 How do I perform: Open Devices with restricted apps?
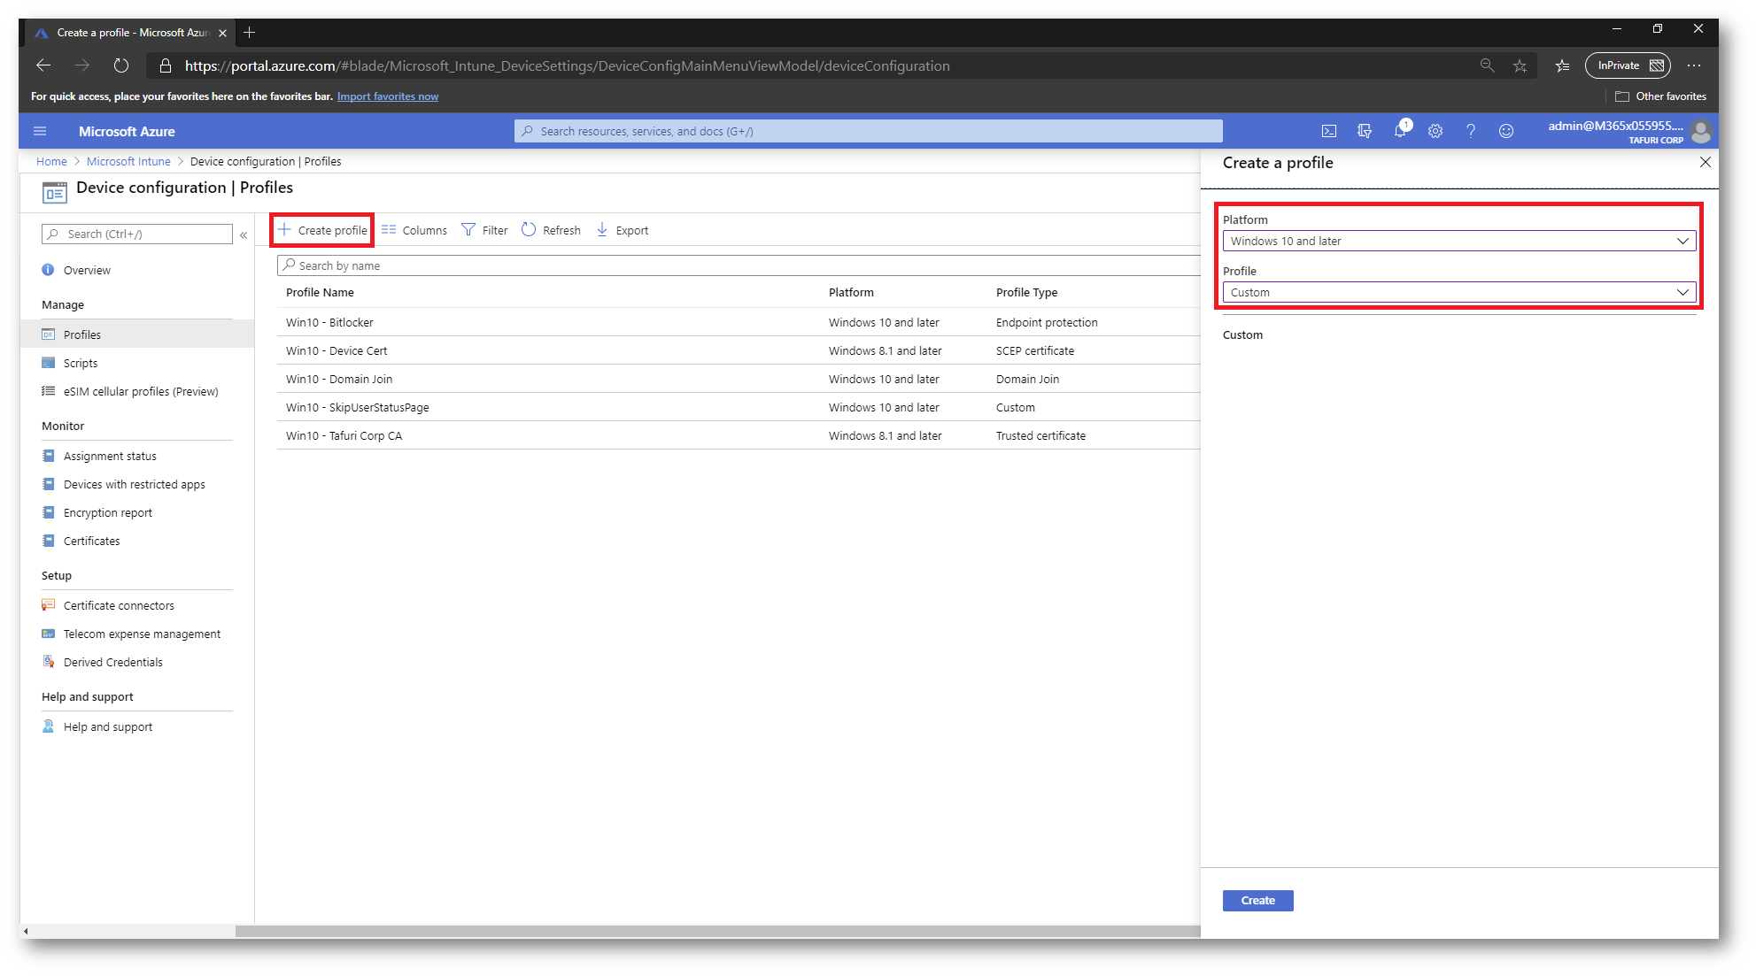coord(134,485)
